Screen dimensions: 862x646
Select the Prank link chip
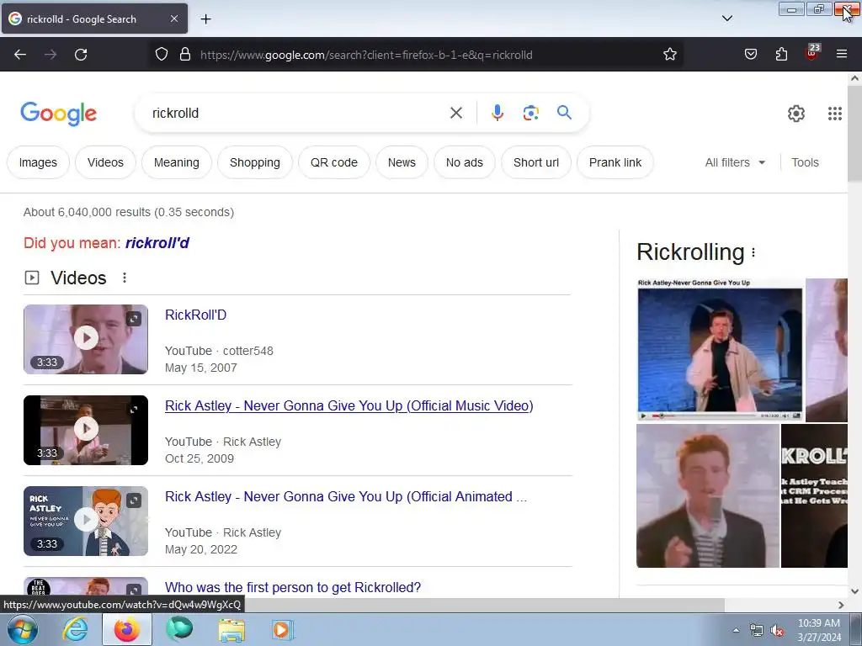(615, 162)
